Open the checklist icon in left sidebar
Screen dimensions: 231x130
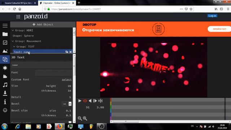5,43
